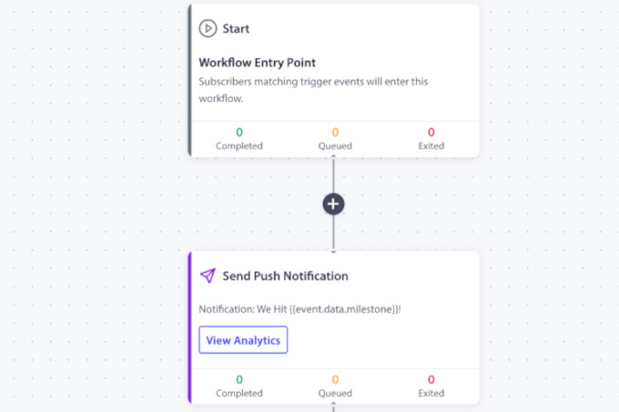Click the Start node play icon
Screen dimensions: 619x412
point(208,29)
